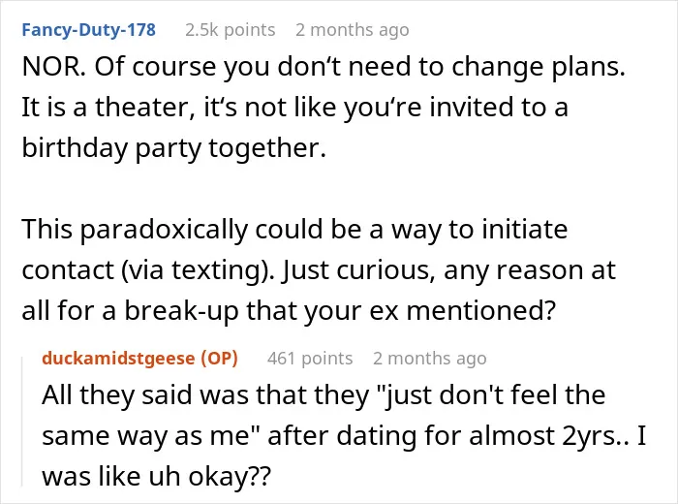Click the 461 points score

pyautogui.click(x=310, y=359)
